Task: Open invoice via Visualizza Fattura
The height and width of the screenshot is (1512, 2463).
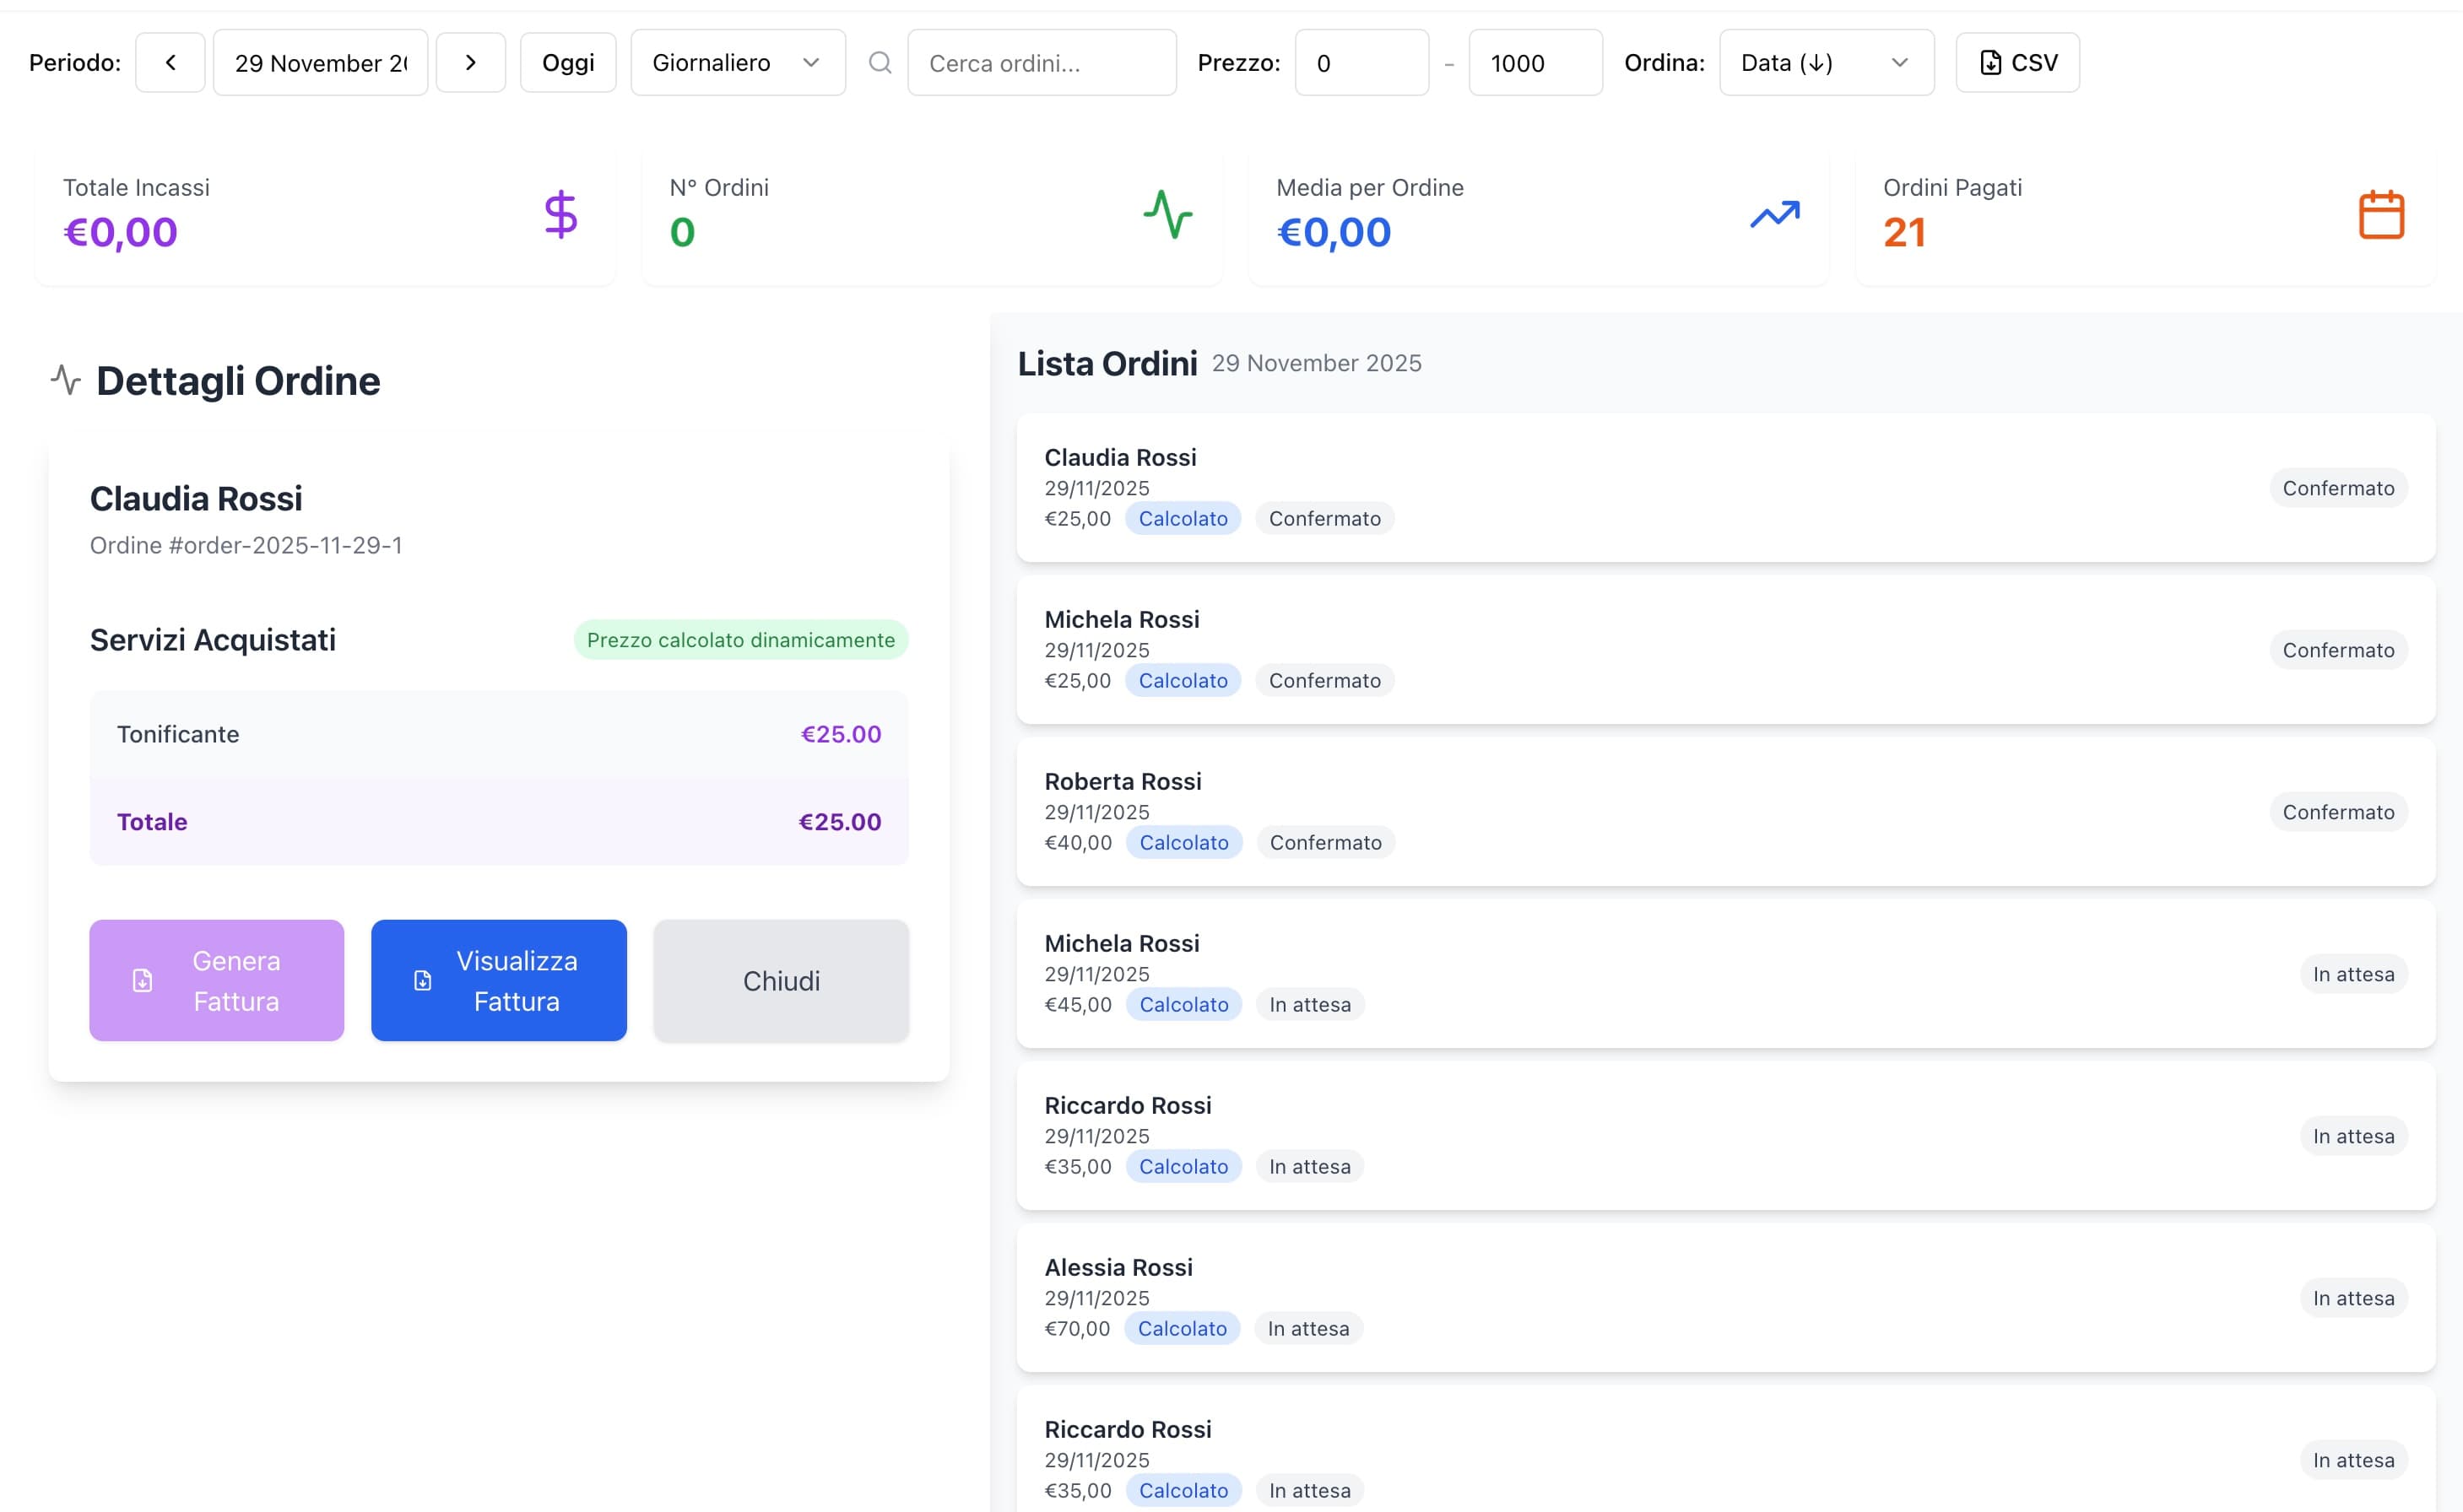Action: click(x=498, y=980)
